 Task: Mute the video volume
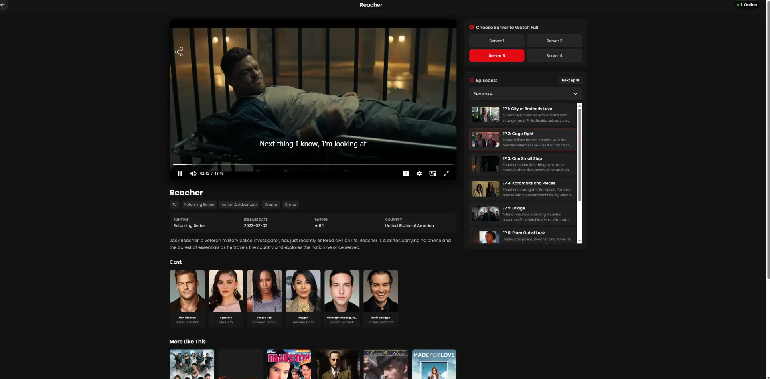(x=193, y=174)
